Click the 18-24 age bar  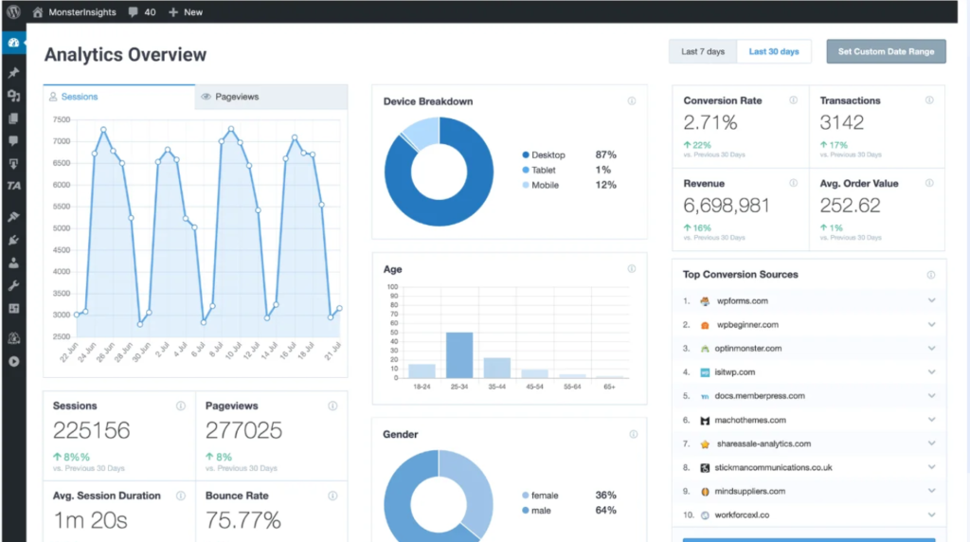422,371
